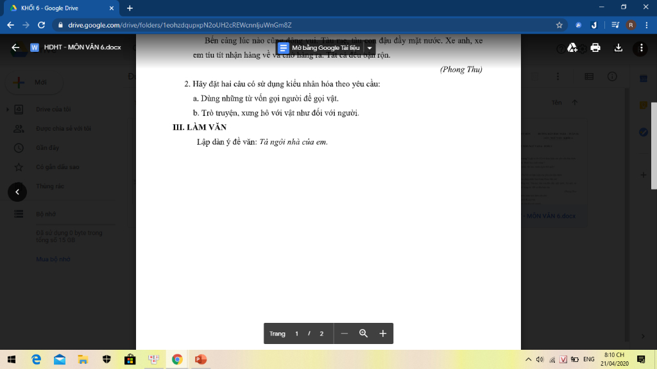The height and width of the screenshot is (369, 657).
Task: Open preview more actions menu
Action: pyautogui.click(x=641, y=47)
